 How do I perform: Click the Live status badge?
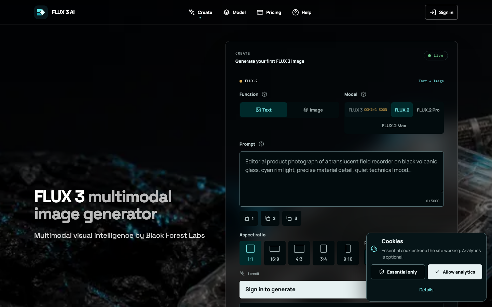pos(436,56)
